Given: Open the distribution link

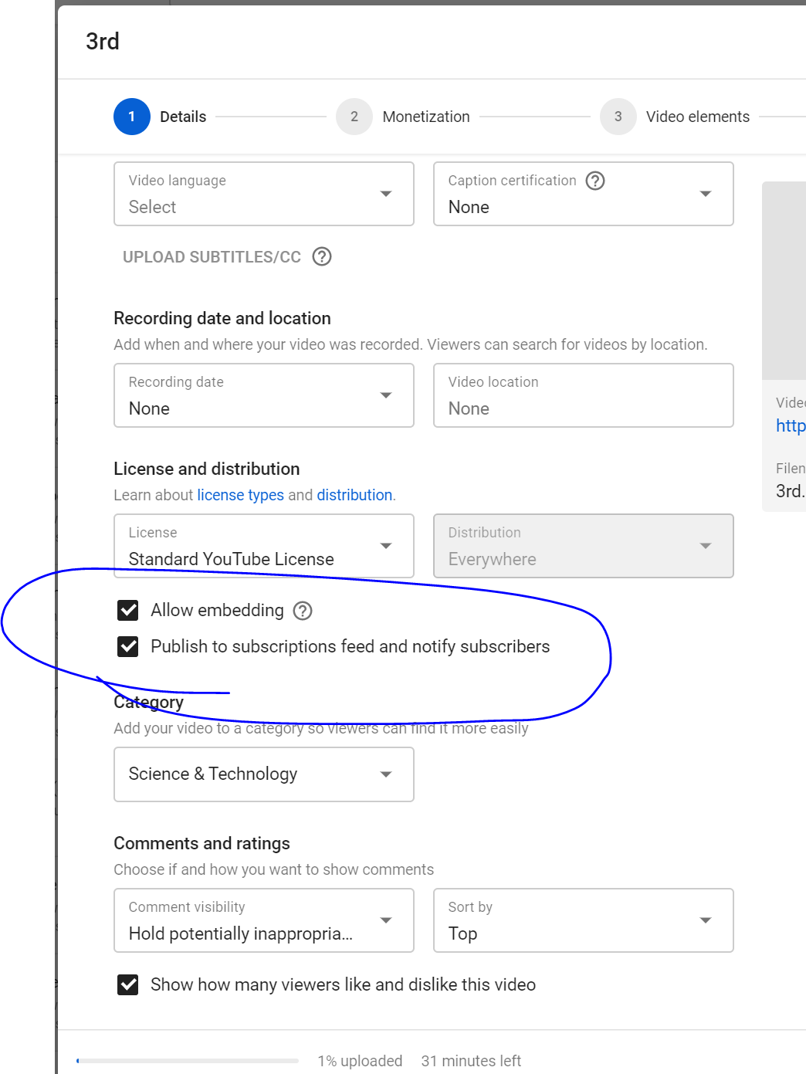Looking at the screenshot, I should (x=354, y=495).
